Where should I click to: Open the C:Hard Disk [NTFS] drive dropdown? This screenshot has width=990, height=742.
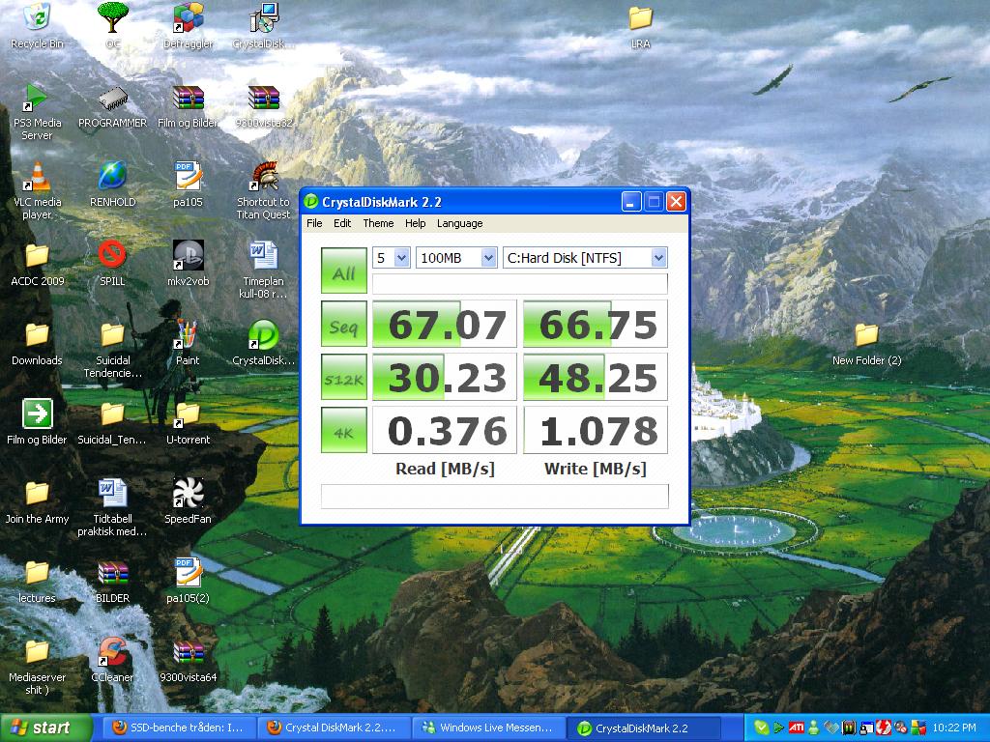(658, 257)
